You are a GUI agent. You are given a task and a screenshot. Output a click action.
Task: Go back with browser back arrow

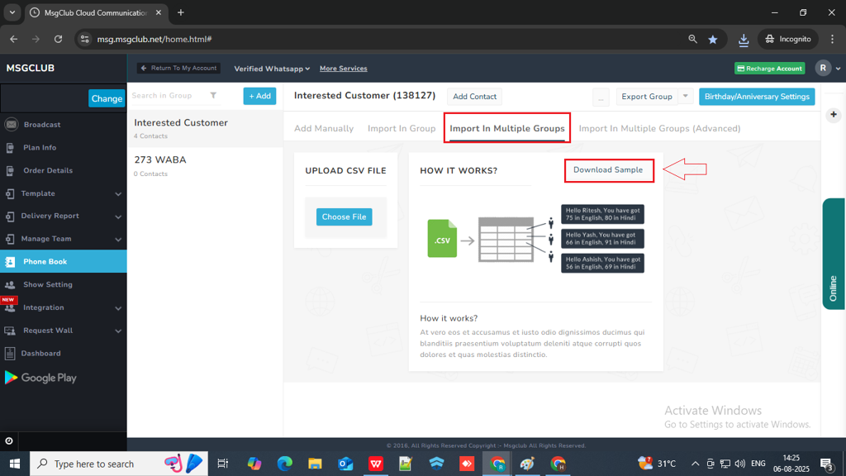13,39
